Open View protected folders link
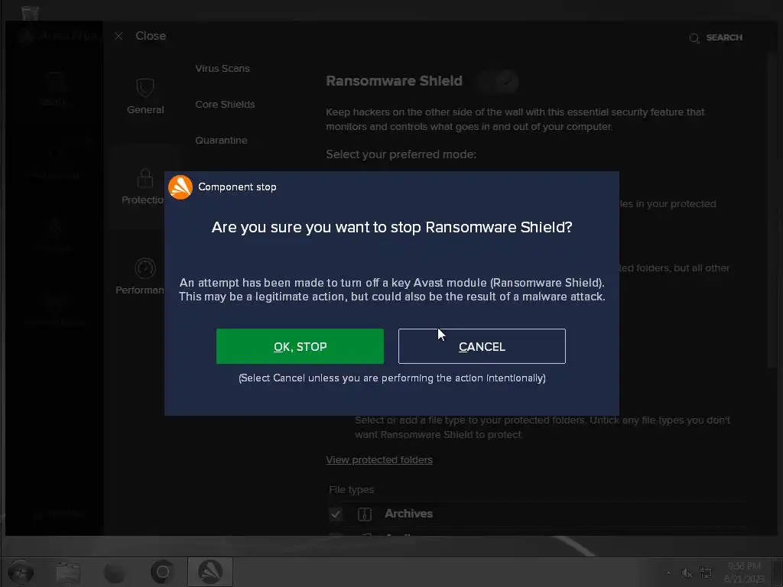The height and width of the screenshot is (587, 783). [379, 459]
